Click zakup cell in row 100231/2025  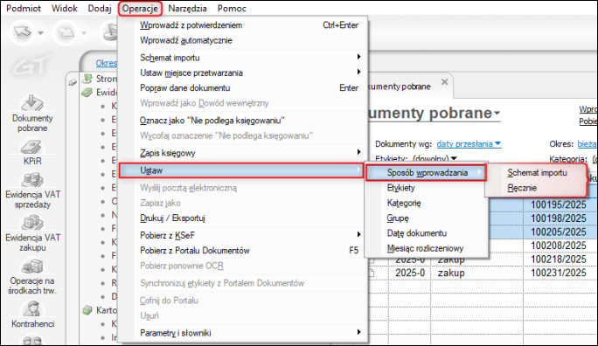click(x=451, y=273)
